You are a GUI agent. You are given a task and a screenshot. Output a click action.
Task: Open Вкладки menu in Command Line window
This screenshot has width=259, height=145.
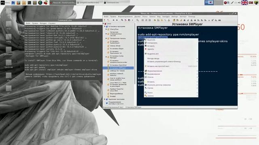[x=43, y=23]
